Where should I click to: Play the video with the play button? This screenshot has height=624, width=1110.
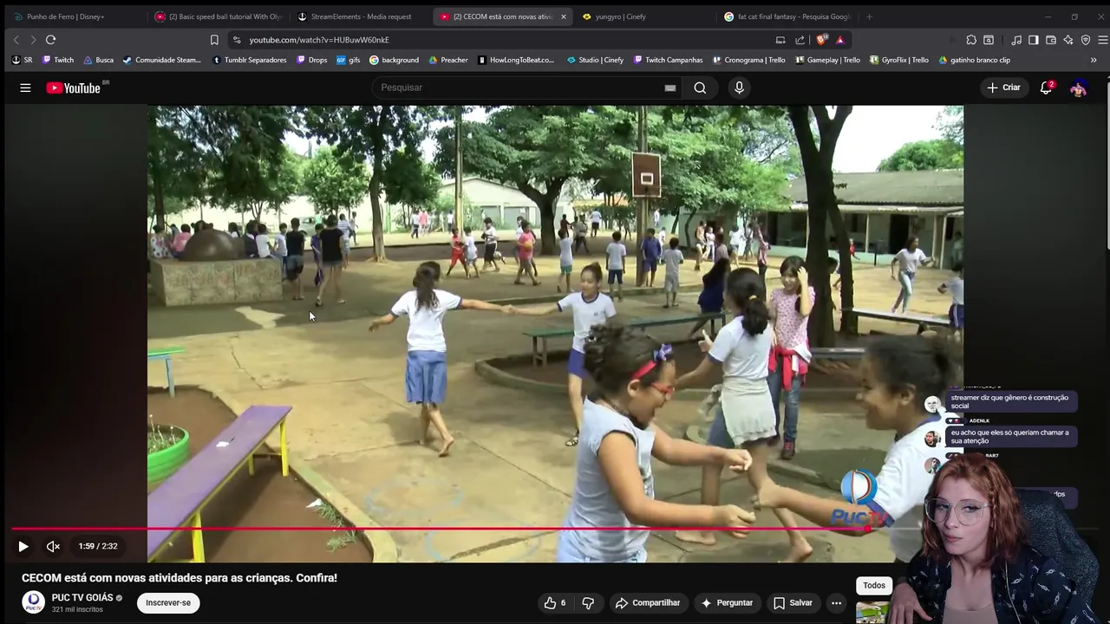[x=23, y=546]
